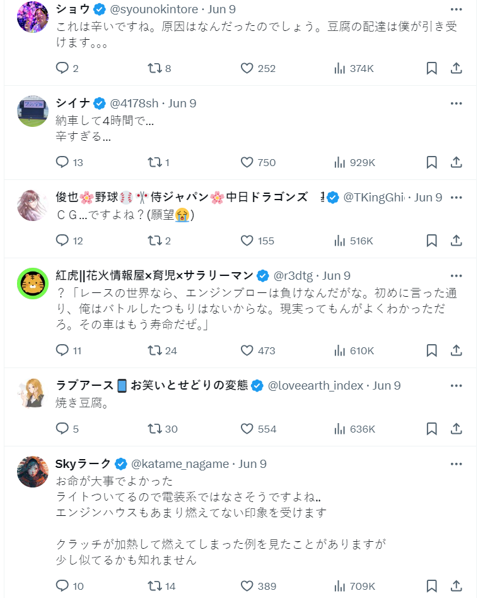Screen dimensions: 478x598
Task: Bookmark ショウ's tweet
Action: click(431, 68)
